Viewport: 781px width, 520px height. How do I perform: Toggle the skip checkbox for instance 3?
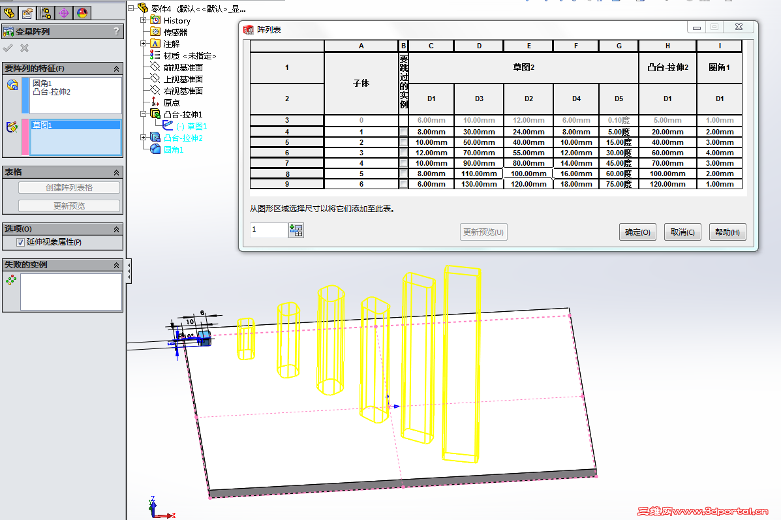(403, 153)
